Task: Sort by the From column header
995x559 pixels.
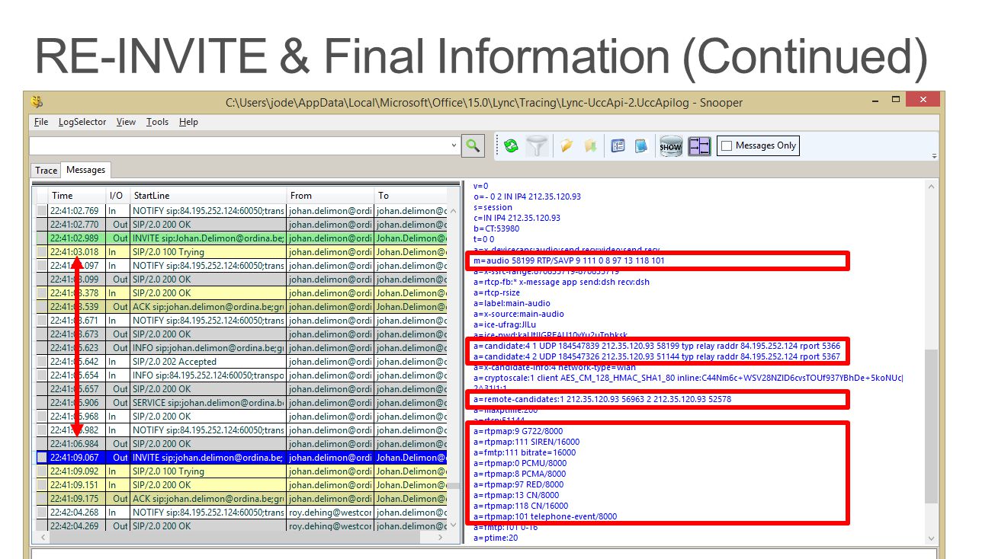Action: pyautogui.click(x=330, y=196)
